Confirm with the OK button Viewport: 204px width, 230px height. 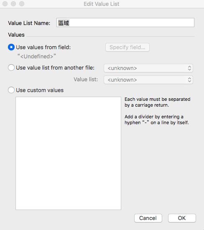click(x=182, y=218)
